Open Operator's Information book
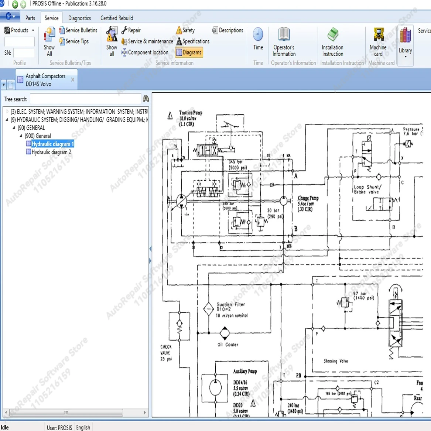The height and width of the screenshot is (431, 431). (x=284, y=41)
